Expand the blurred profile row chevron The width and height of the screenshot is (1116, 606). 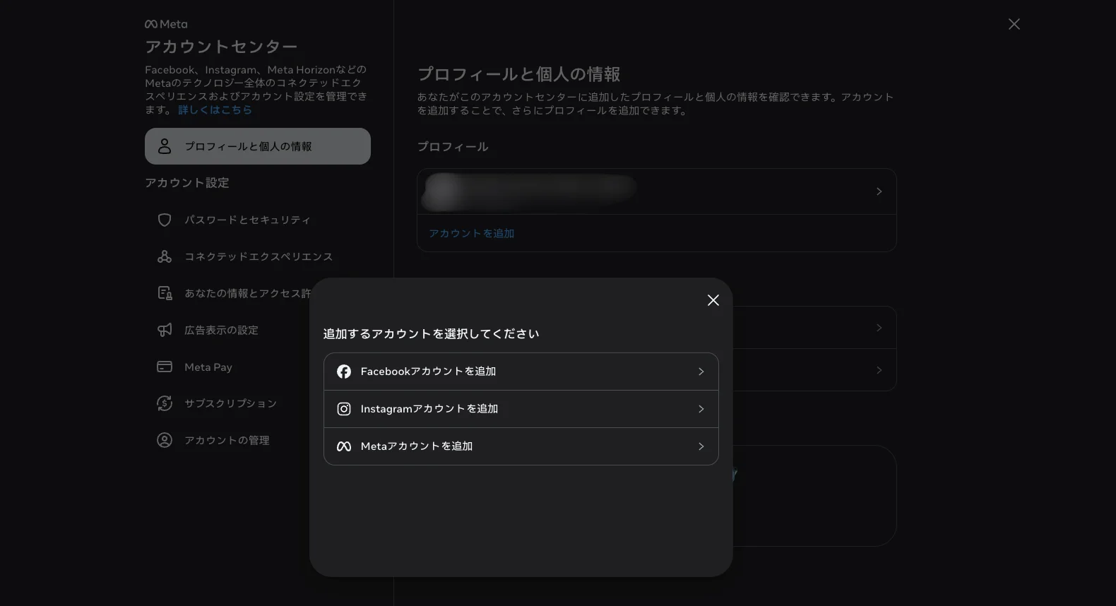[x=879, y=191]
